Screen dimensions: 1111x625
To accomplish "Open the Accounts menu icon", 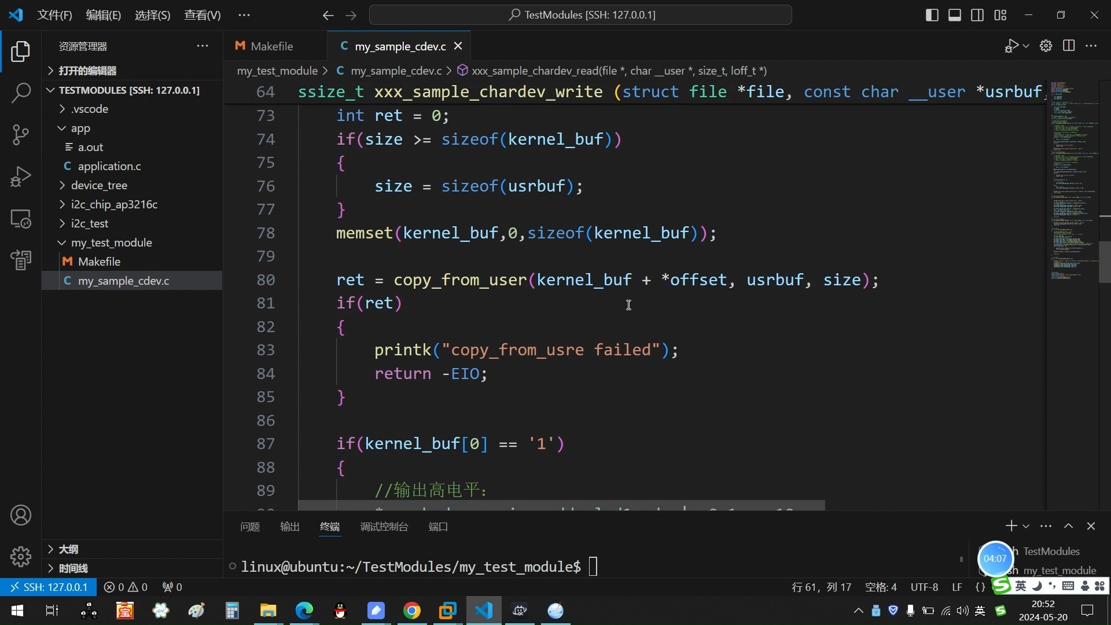I will coord(21,515).
